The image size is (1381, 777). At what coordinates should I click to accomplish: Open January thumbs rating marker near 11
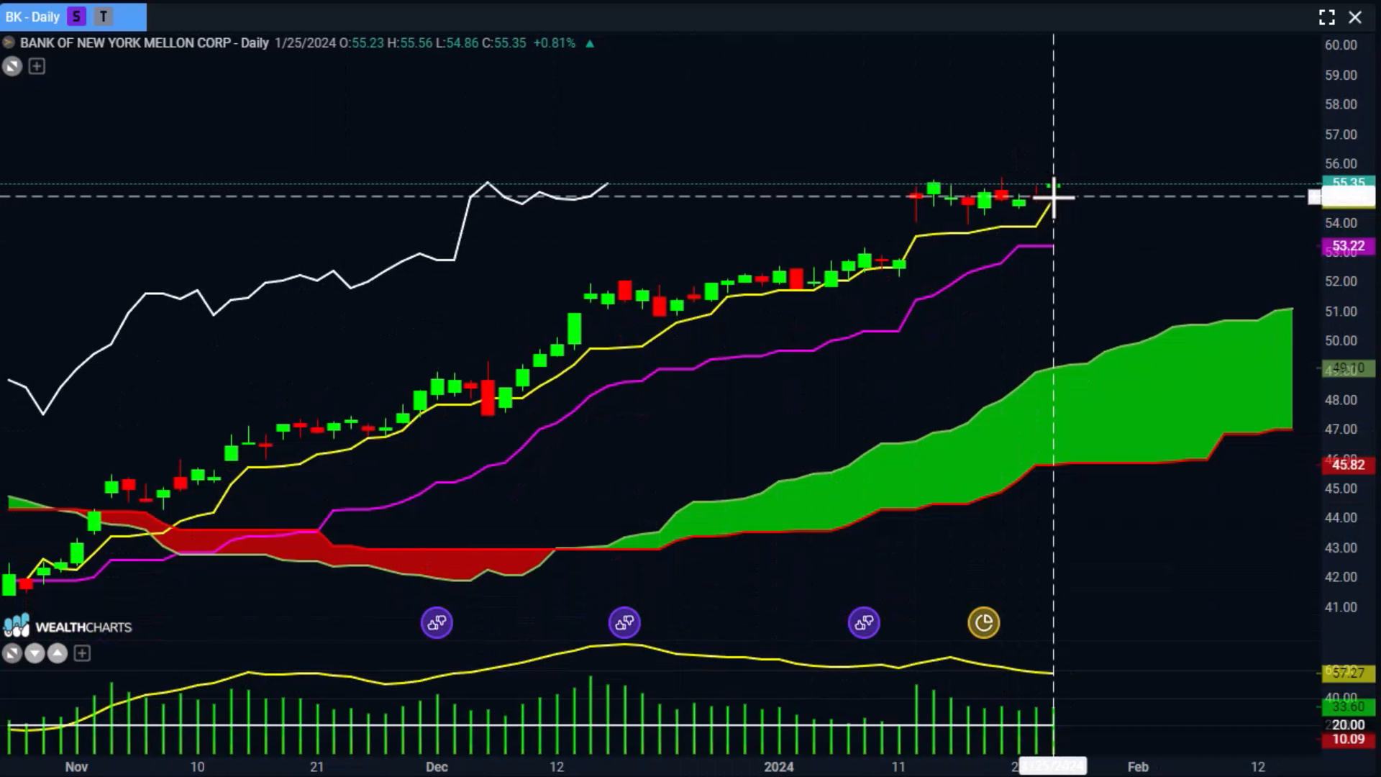coord(864,623)
